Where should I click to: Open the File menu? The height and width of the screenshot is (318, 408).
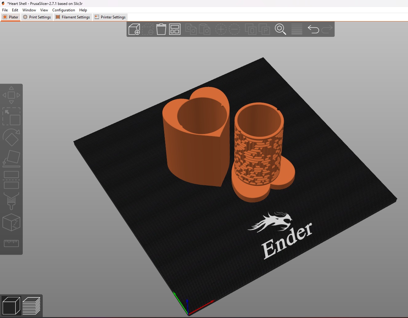[5, 10]
